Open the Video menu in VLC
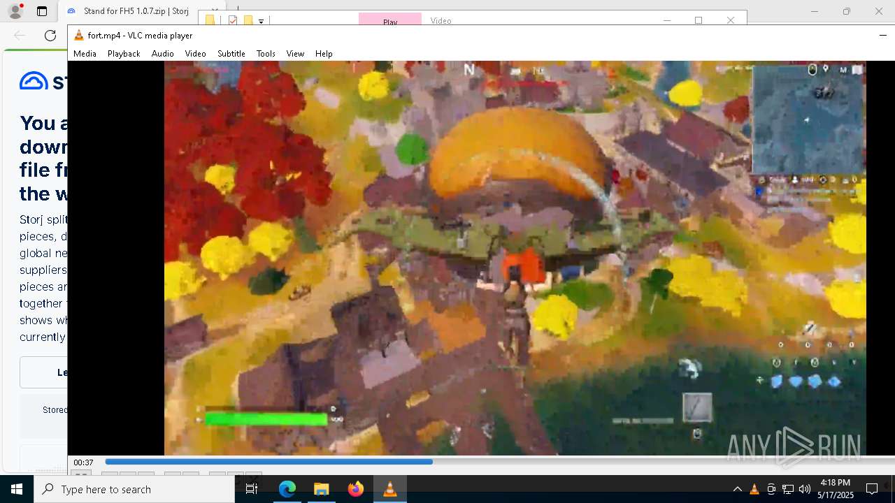The width and height of the screenshot is (895, 503). pyautogui.click(x=195, y=54)
